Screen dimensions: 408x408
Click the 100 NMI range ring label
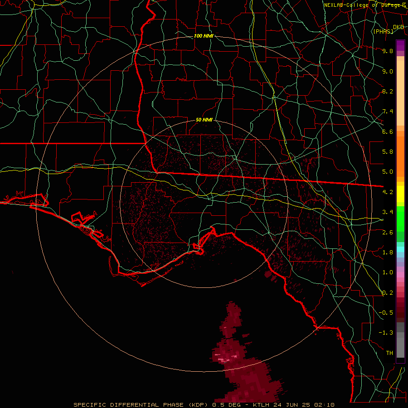[x=204, y=36]
